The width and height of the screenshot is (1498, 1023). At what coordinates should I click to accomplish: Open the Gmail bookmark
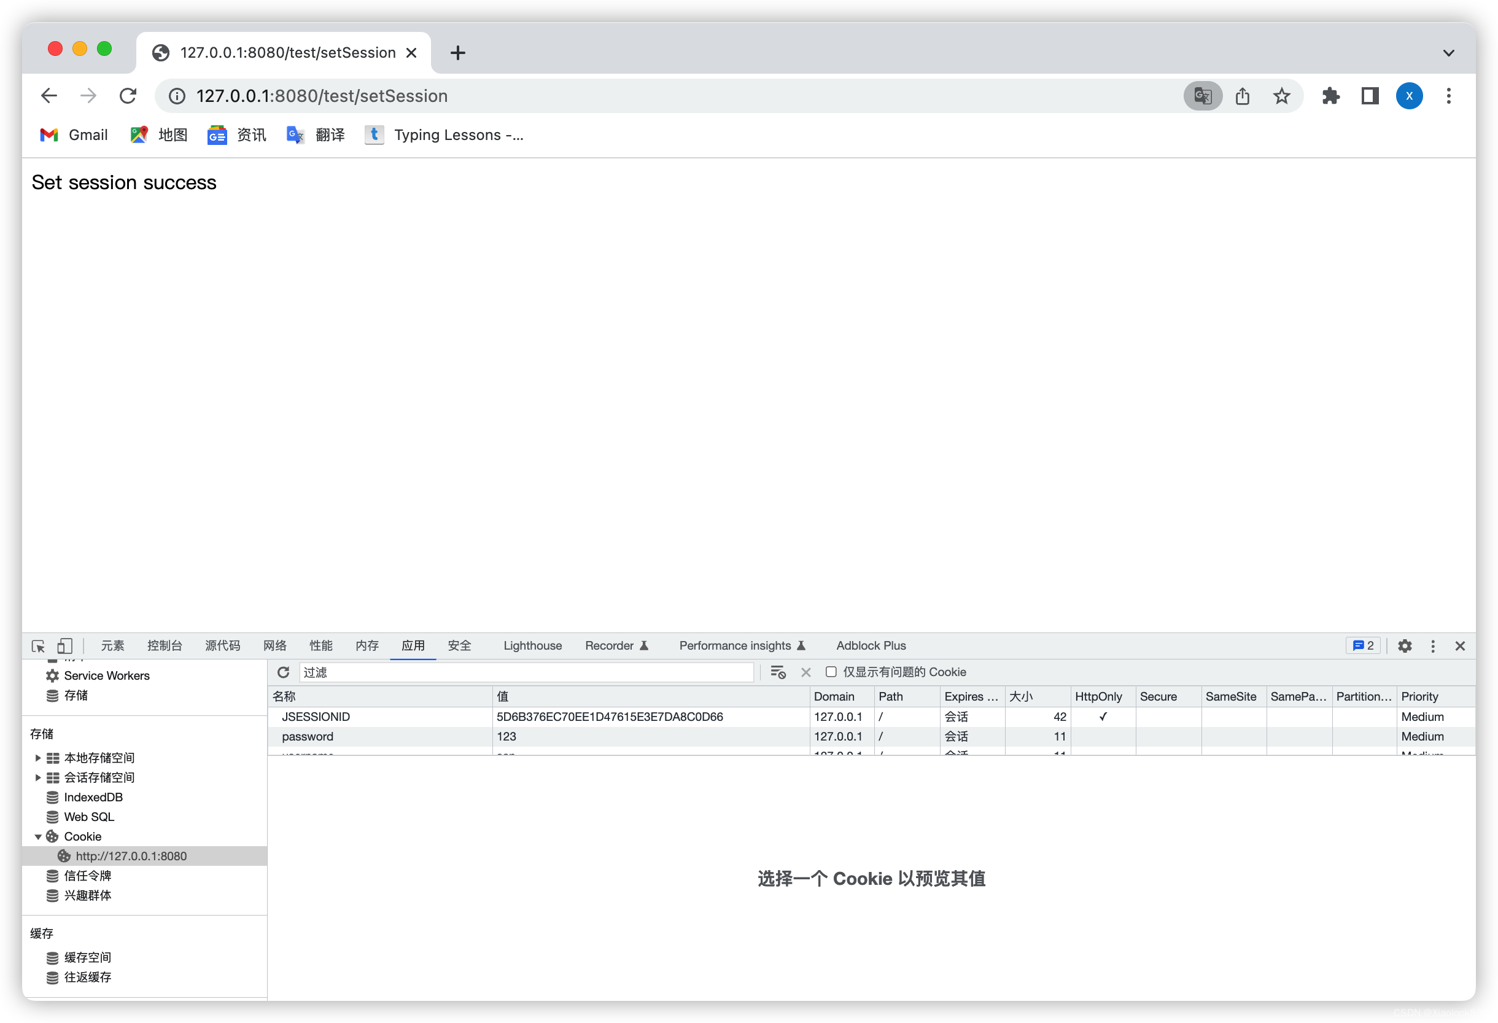tap(74, 134)
